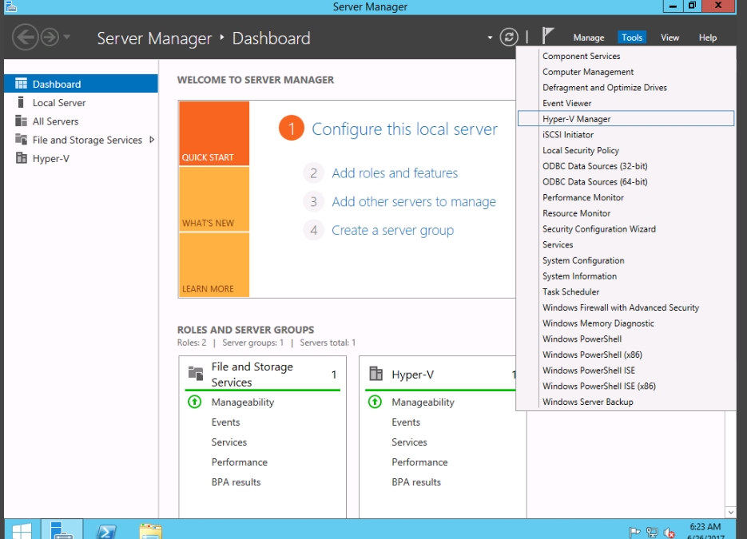The width and height of the screenshot is (747, 539).
Task: Click the Hyper-V icon in the sidebar
Action: pyautogui.click(x=22, y=158)
